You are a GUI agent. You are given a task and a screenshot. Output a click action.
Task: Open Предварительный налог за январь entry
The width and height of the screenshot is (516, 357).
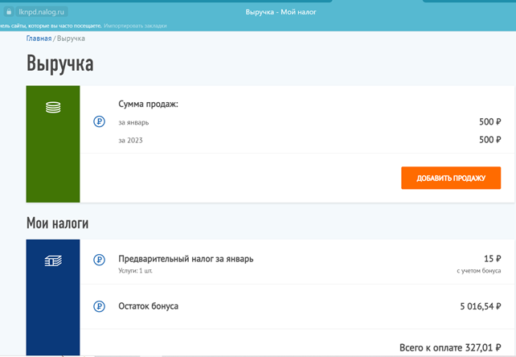click(186, 259)
